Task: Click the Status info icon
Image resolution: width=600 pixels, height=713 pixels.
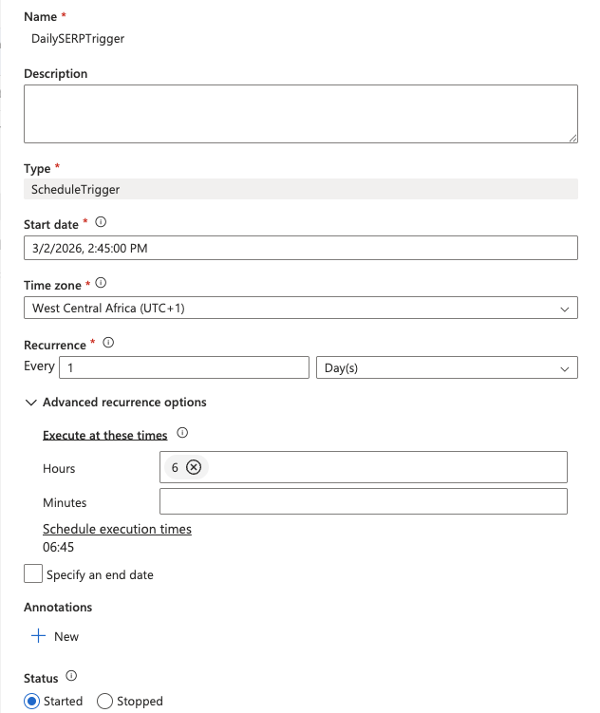Action: pyautogui.click(x=72, y=678)
